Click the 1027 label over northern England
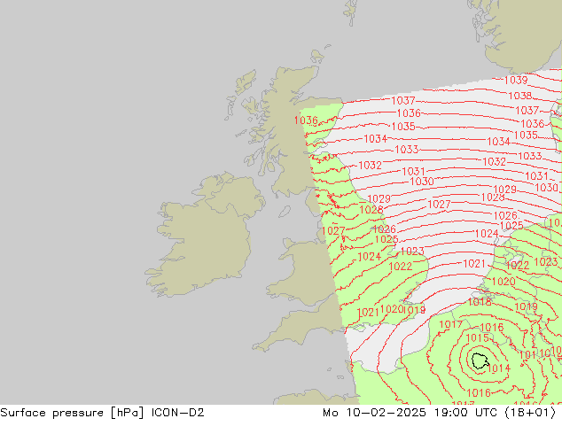The image size is (562, 434). (333, 230)
